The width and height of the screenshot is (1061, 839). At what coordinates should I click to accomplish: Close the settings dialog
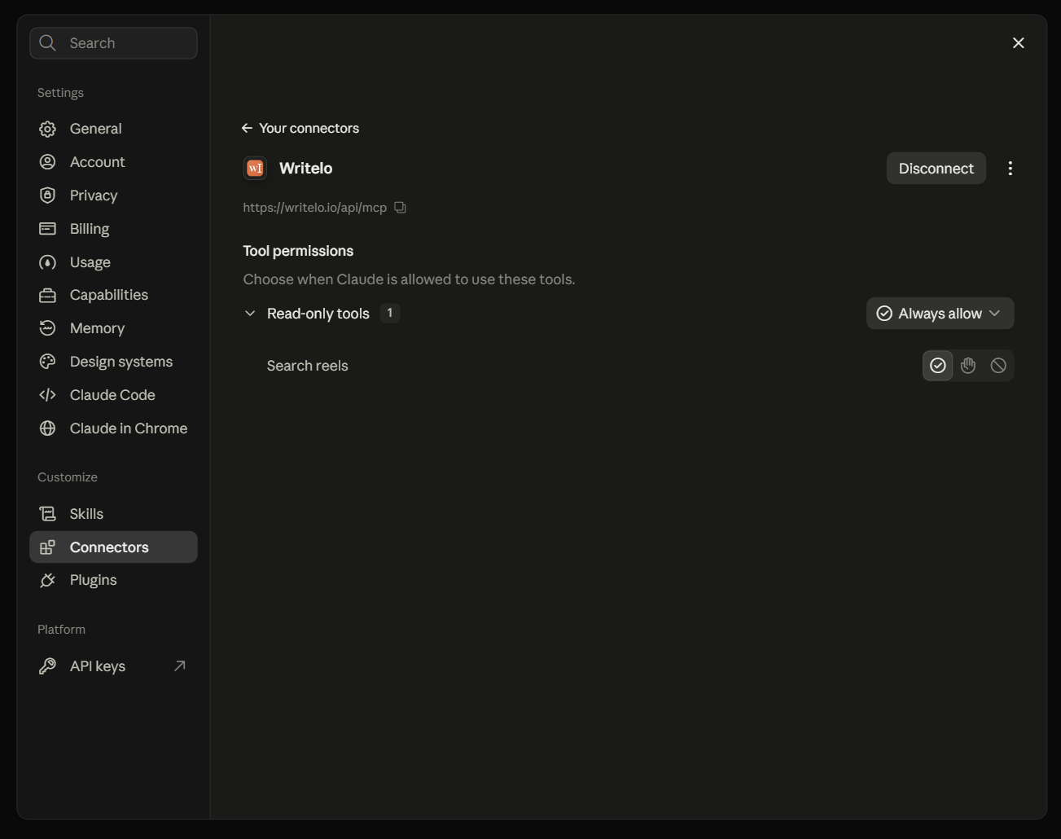click(1018, 43)
